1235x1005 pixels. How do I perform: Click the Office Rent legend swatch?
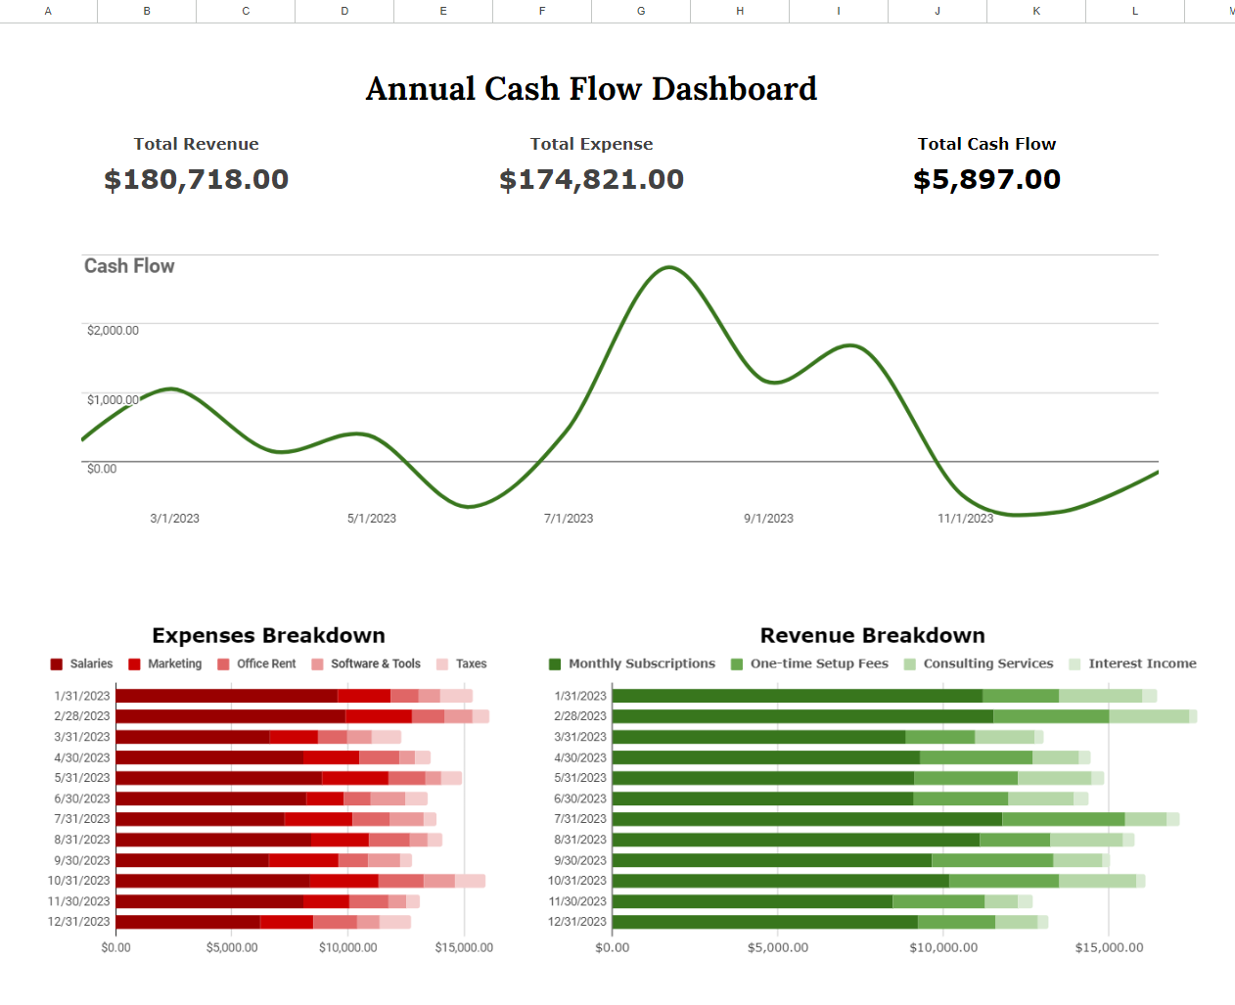pos(223,664)
